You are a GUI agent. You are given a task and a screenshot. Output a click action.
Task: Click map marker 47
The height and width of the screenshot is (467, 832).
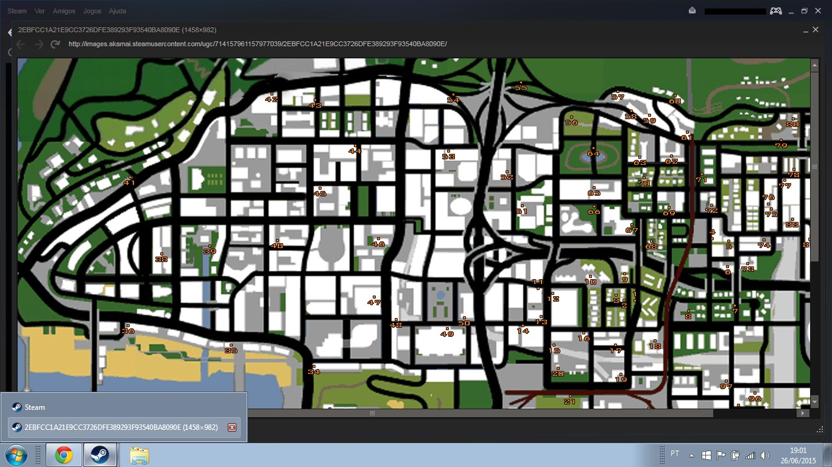tap(374, 302)
